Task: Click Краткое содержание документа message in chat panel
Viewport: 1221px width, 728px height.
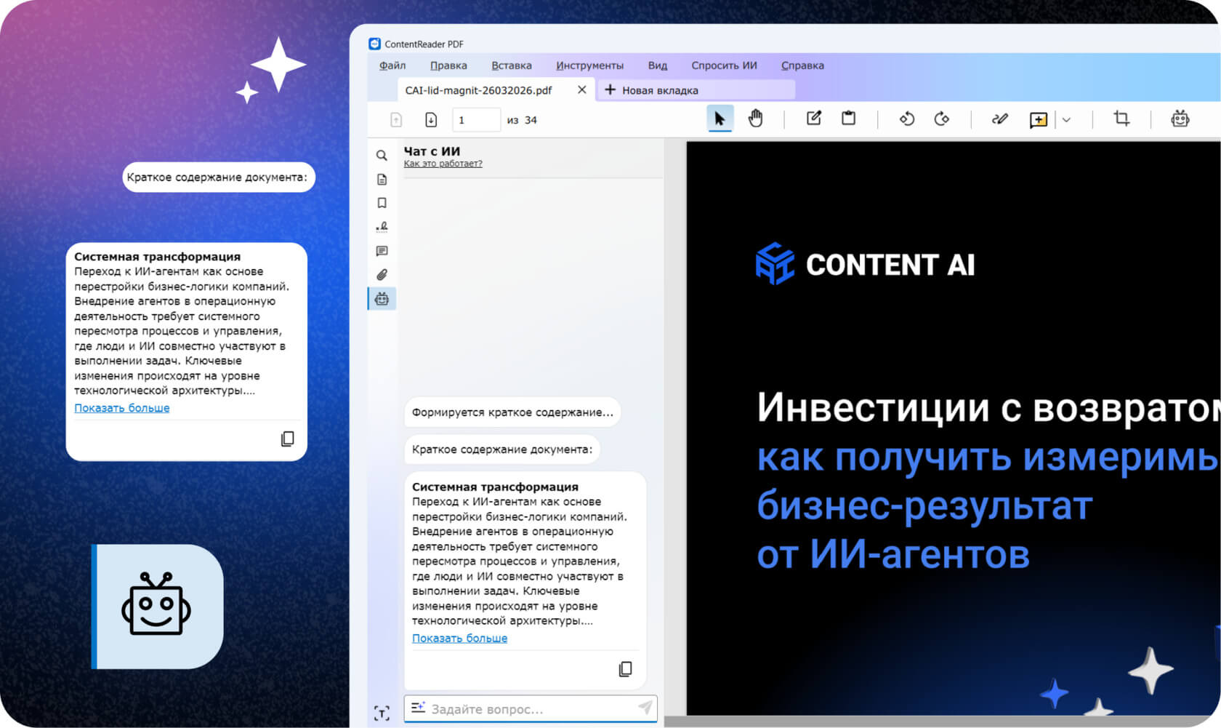Action: click(502, 449)
